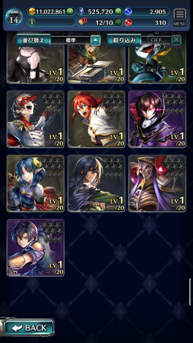This screenshot has height=343, width=193.
Task: Add more blue crystals with plus icon
Action: (118, 11)
